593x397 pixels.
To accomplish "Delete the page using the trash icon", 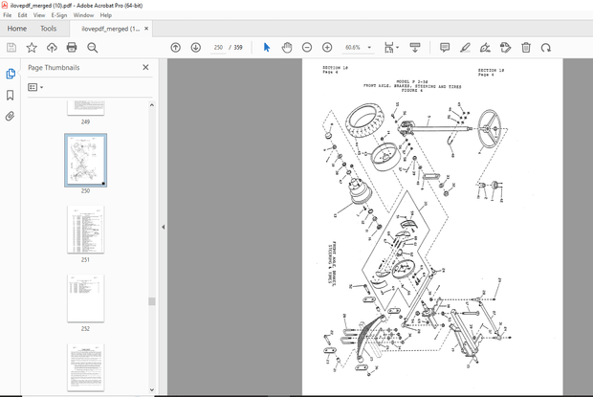I will coord(526,48).
